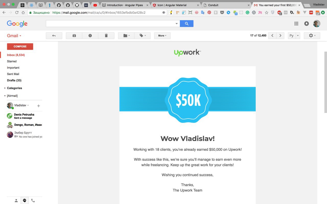Open the Google account avatar menu

(317, 24)
